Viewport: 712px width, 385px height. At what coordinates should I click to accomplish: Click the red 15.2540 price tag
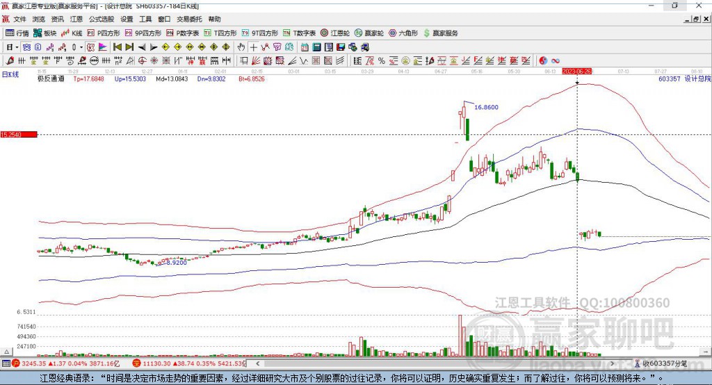click(19, 134)
